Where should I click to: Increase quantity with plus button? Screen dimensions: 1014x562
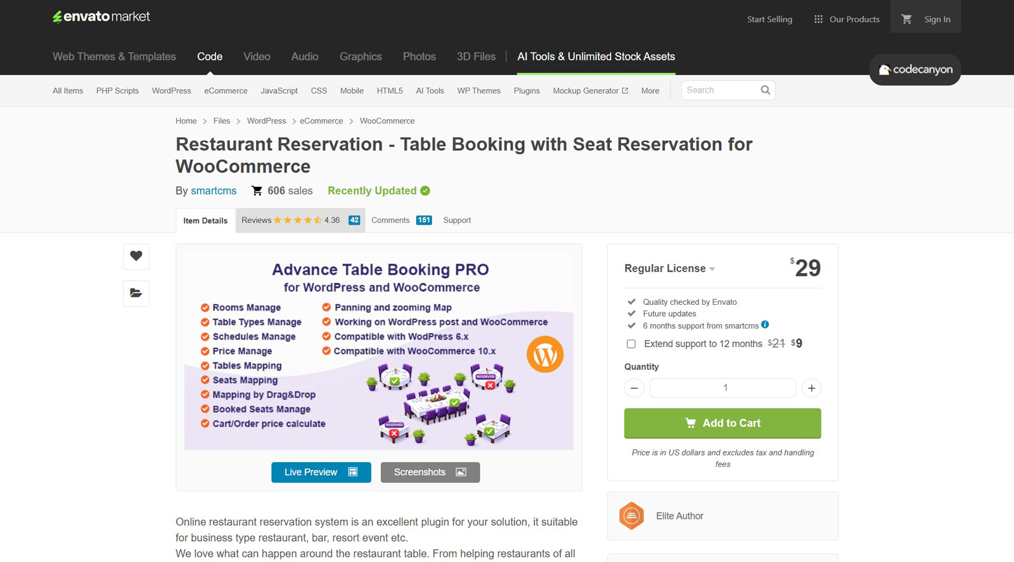click(x=811, y=388)
